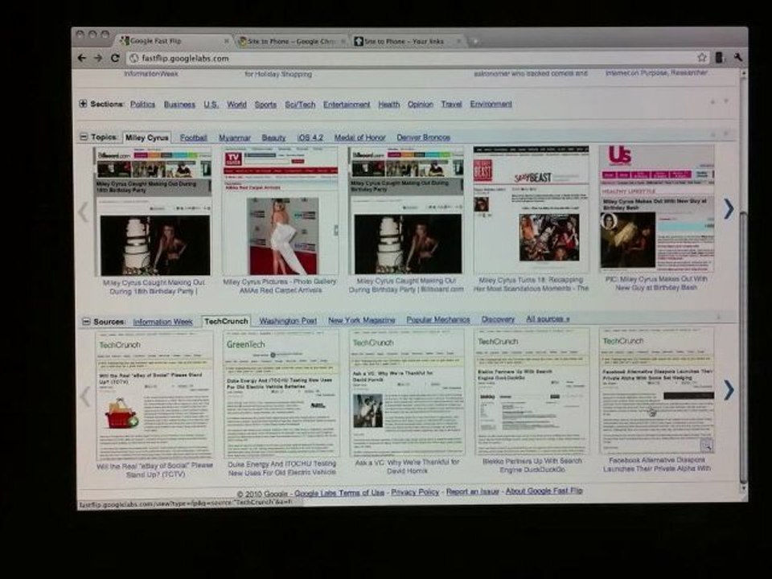Select the Popular Mechanics source
This screenshot has height=579, width=772.
pyautogui.click(x=438, y=319)
